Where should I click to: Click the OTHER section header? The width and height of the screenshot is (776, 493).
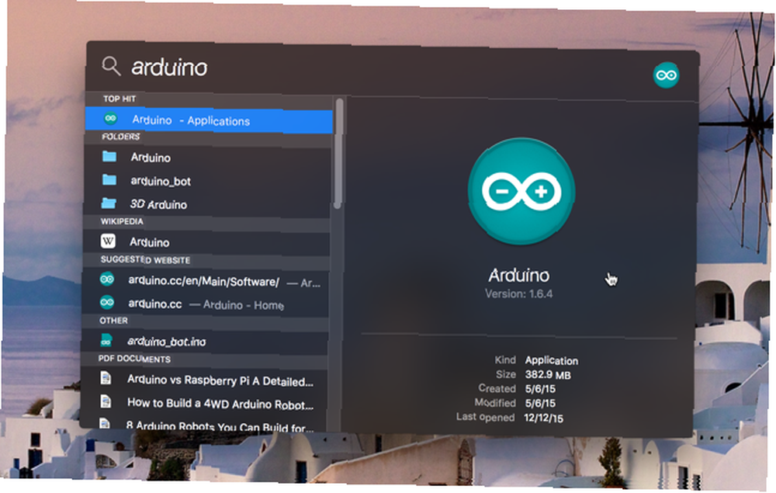[113, 321]
